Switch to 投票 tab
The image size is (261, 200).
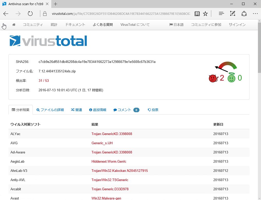click(x=153, y=110)
